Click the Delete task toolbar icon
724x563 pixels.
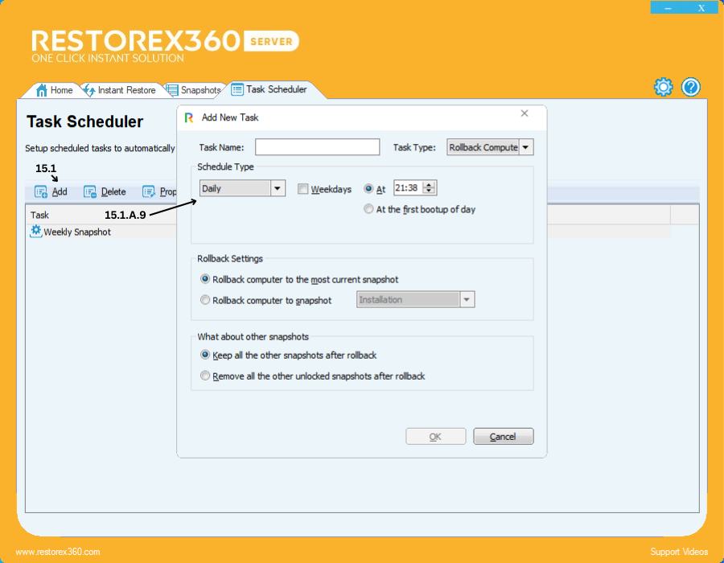pyautogui.click(x=89, y=192)
